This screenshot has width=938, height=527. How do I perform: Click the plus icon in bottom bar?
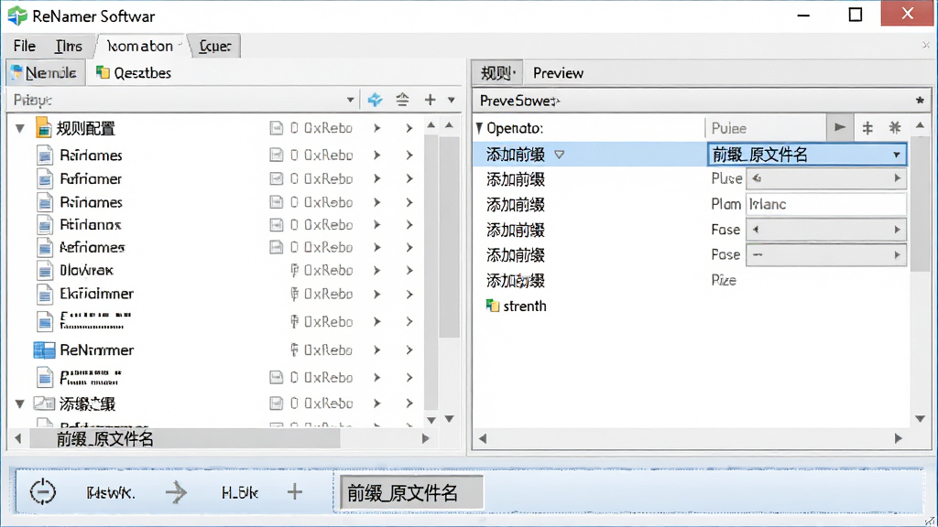[294, 492]
